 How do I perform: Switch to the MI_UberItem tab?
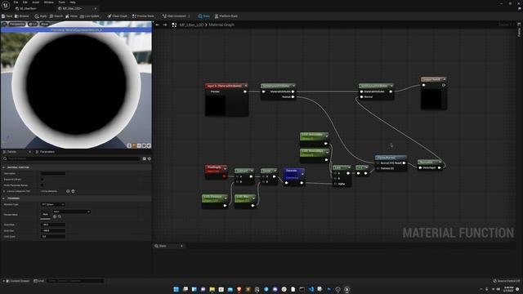pyautogui.click(x=28, y=8)
